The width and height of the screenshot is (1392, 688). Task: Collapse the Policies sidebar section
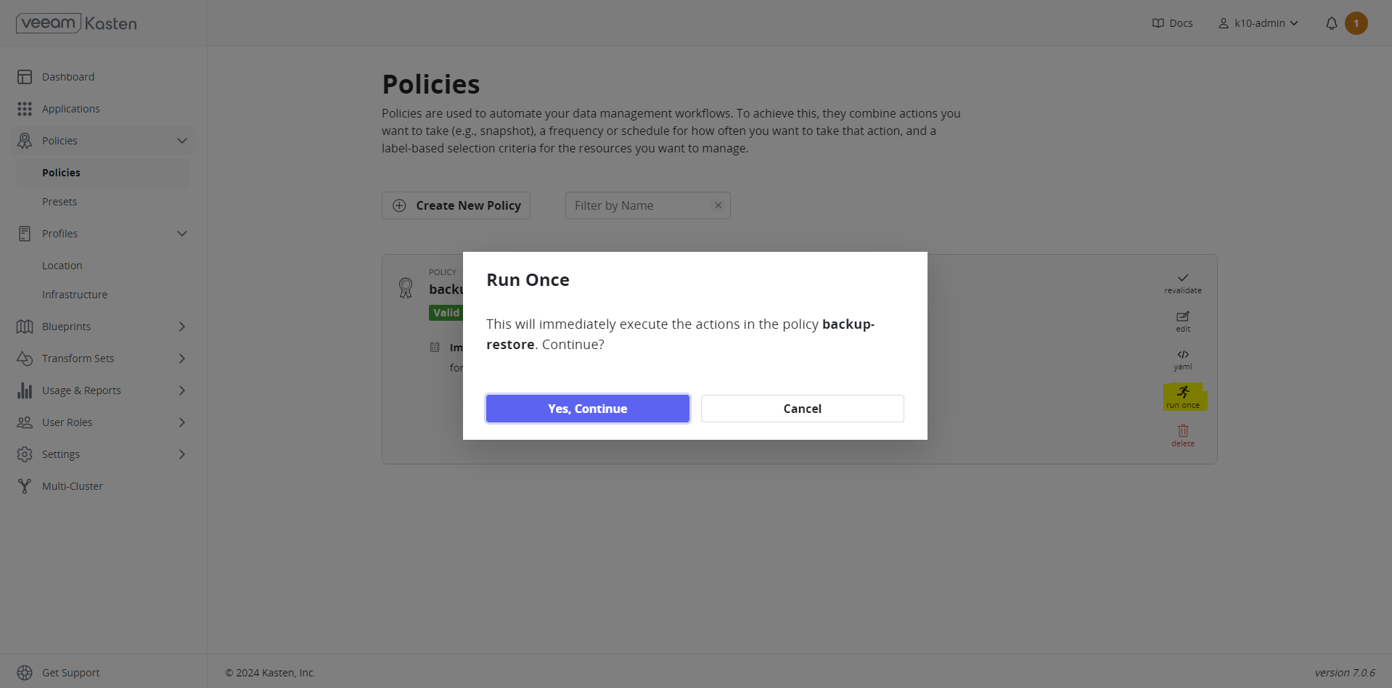click(x=182, y=141)
